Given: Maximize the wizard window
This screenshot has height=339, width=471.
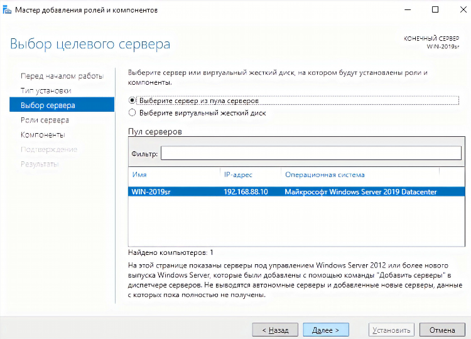Looking at the screenshot, I should click(x=435, y=9).
